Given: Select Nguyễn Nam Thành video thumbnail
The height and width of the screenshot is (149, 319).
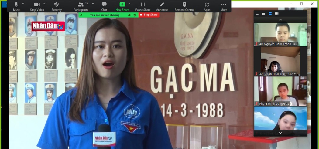Looking at the screenshot, I should [x=280, y=34].
